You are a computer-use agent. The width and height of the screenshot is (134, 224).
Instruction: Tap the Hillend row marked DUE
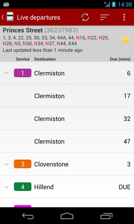click(67, 187)
